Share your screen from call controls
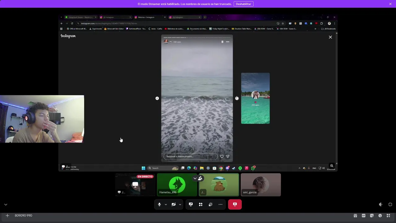This screenshot has width=396, height=223. pos(191,204)
